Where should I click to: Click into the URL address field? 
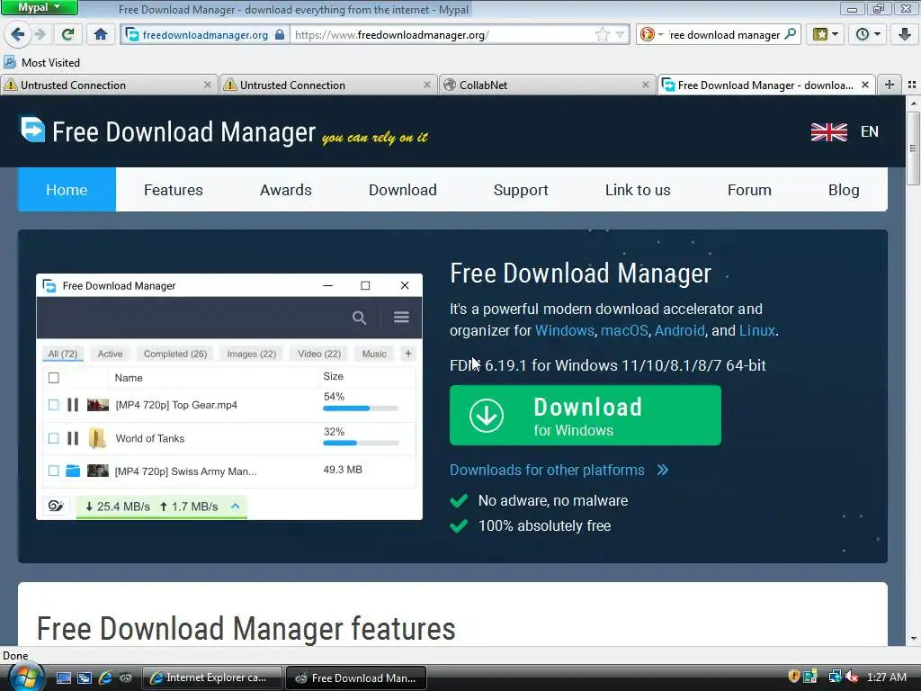[442, 35]
